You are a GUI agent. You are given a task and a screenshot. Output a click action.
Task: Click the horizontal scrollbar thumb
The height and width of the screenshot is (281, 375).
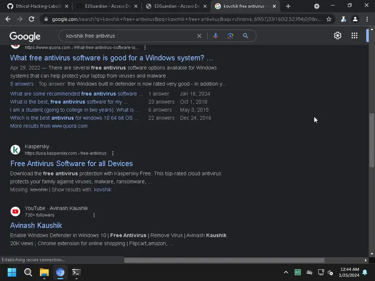point(224,260)
